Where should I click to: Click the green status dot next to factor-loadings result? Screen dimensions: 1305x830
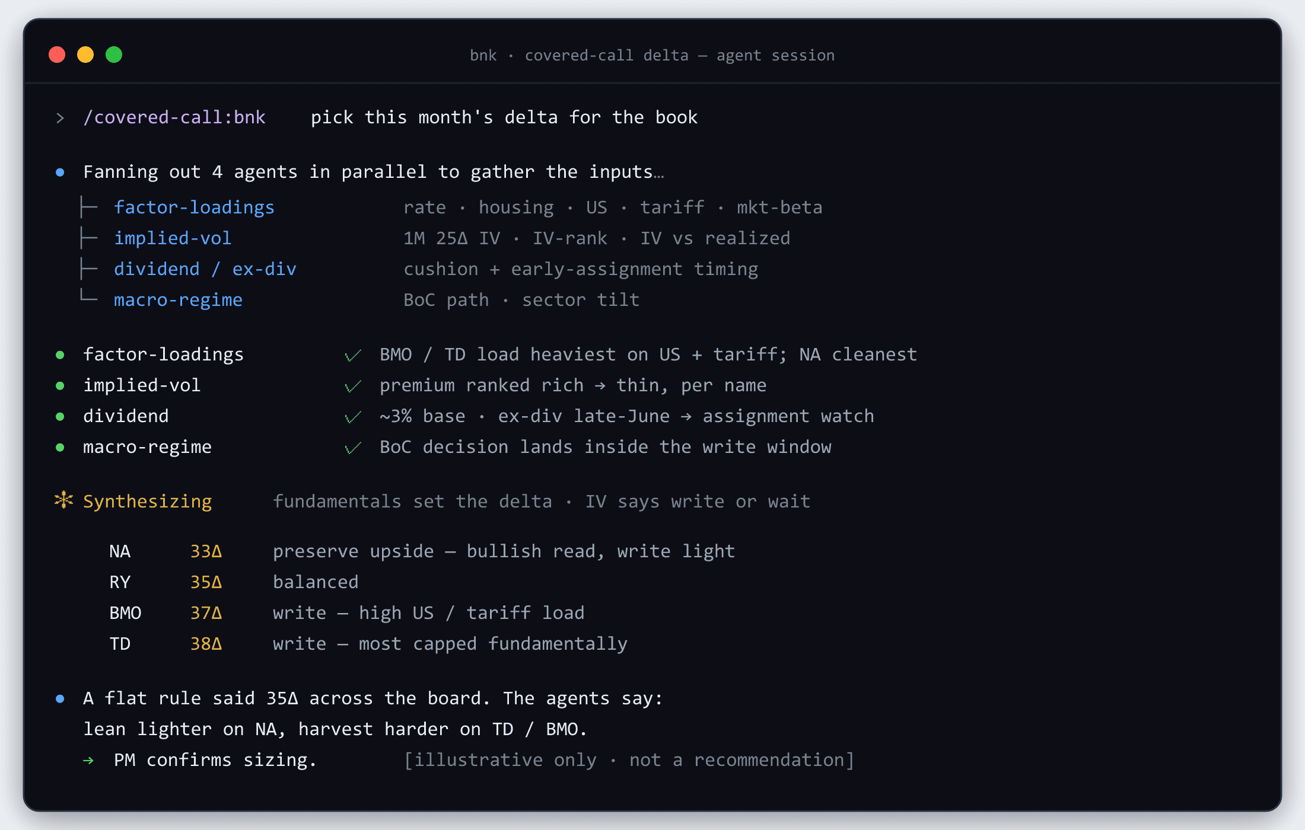point(60,355)
